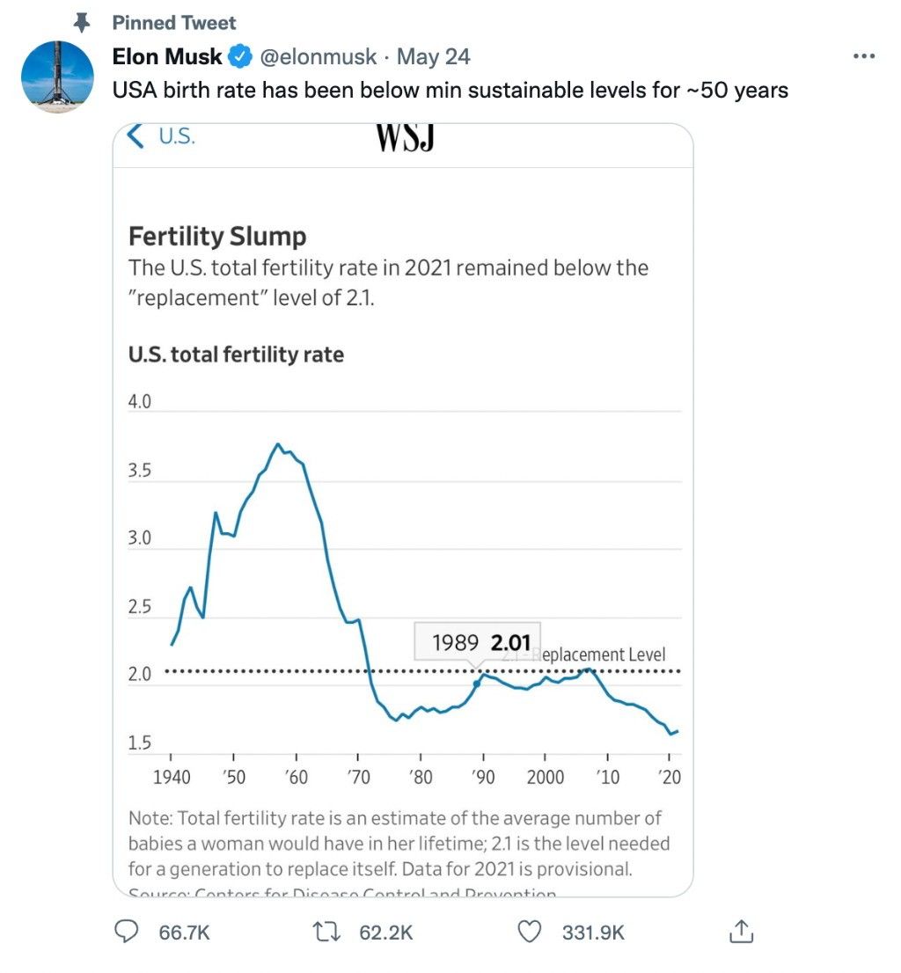Click the pin icon above tweet
This screenshot has width=901, height=973.
(x=82, y=22)
